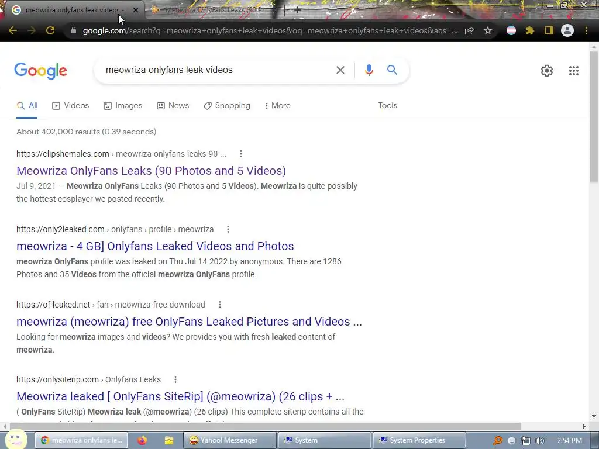Switch to the Videos tab
The height and width of the screenshot is (449, 599).
coord(70,106)
